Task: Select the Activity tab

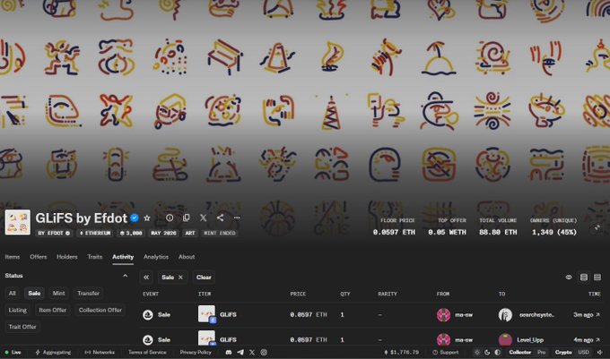Action: pyautogui.click(x=123, y=257)
